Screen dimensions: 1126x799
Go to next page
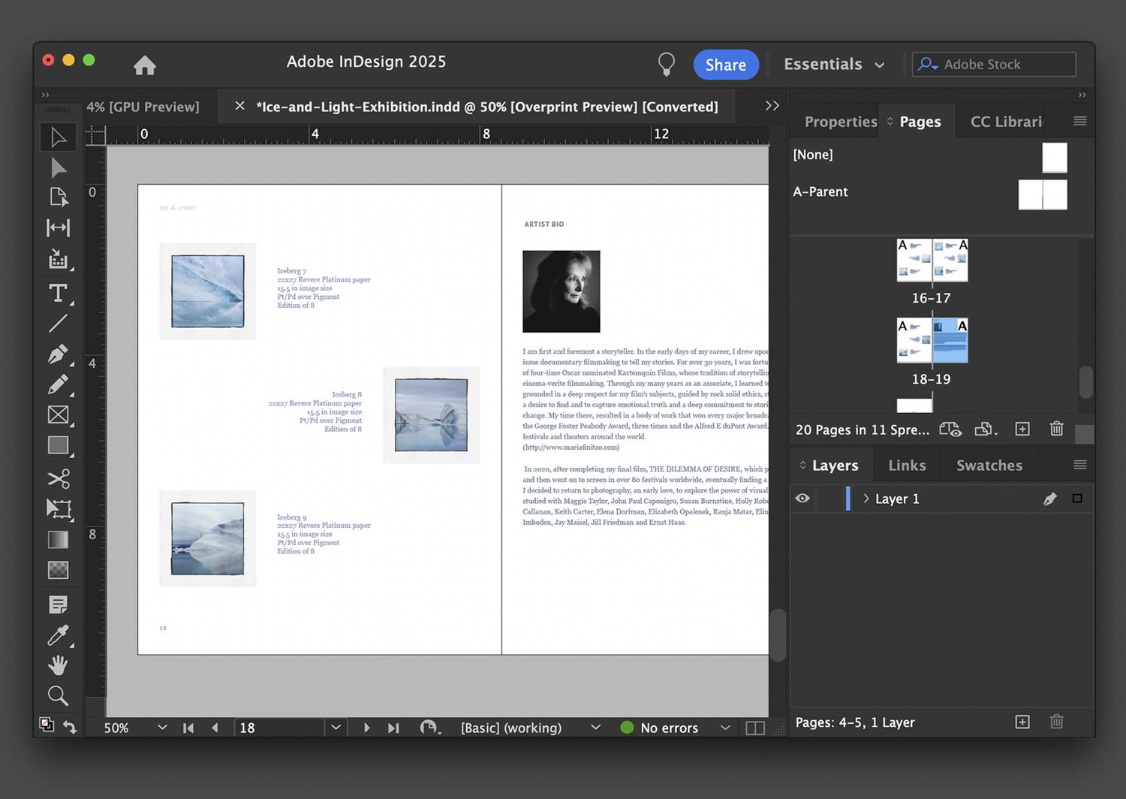(366, 728)
